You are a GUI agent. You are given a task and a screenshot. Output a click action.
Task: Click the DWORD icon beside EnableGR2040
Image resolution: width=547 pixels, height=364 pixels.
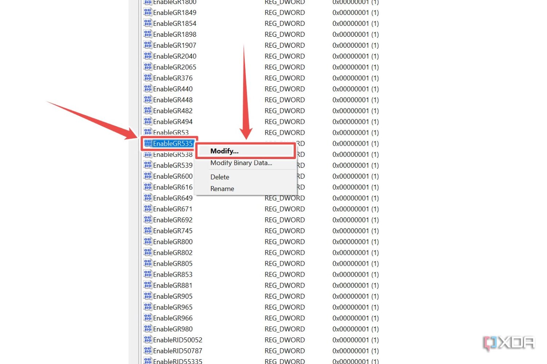(148, 56)
